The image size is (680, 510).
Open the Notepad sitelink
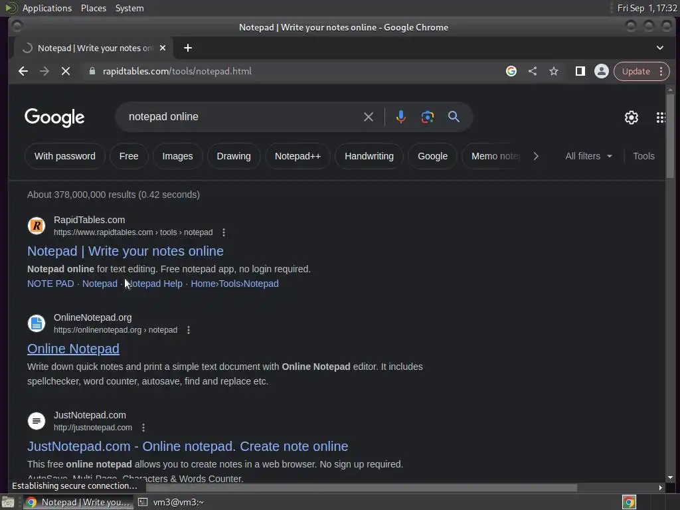click(x=100, y=284)
